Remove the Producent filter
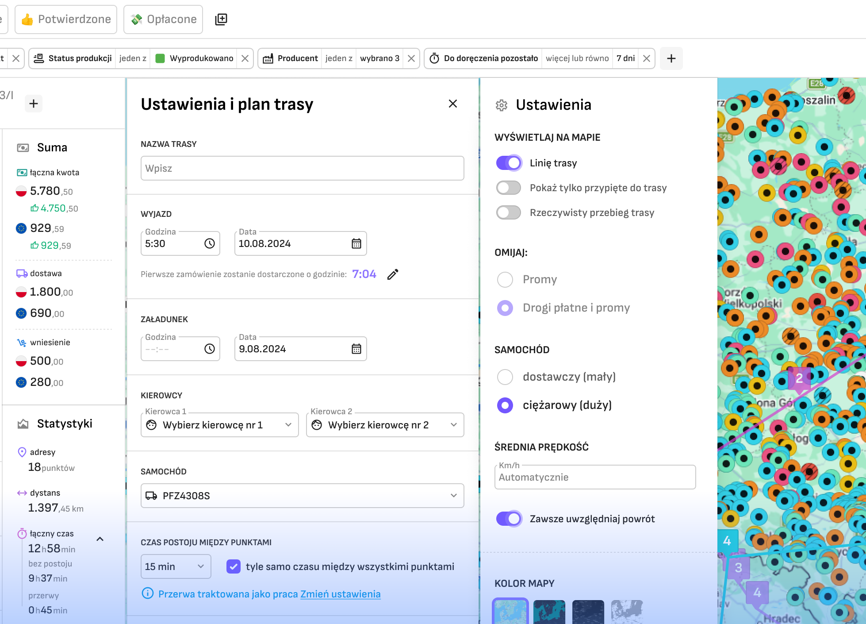 coord(411,58)
